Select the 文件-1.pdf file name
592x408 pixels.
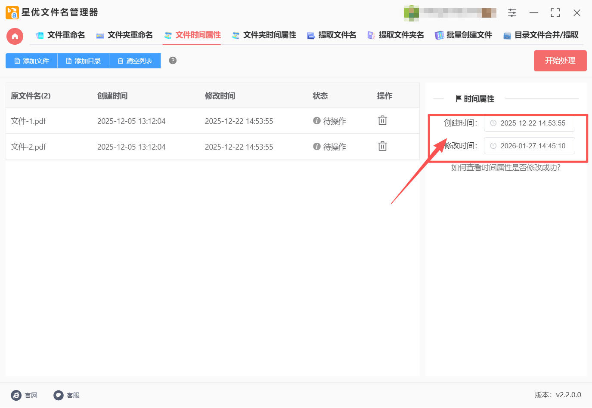[28, 121]
